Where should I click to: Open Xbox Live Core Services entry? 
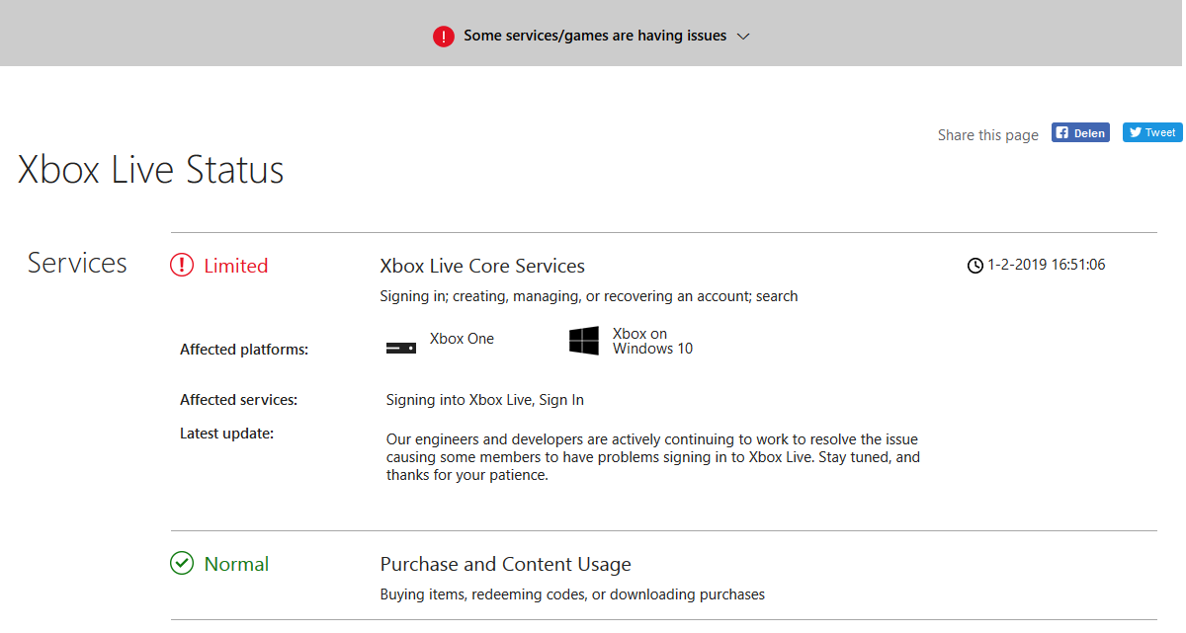482,266
